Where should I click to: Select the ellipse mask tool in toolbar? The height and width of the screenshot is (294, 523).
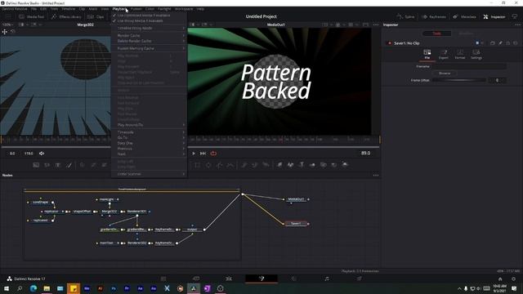click(208, 165)
